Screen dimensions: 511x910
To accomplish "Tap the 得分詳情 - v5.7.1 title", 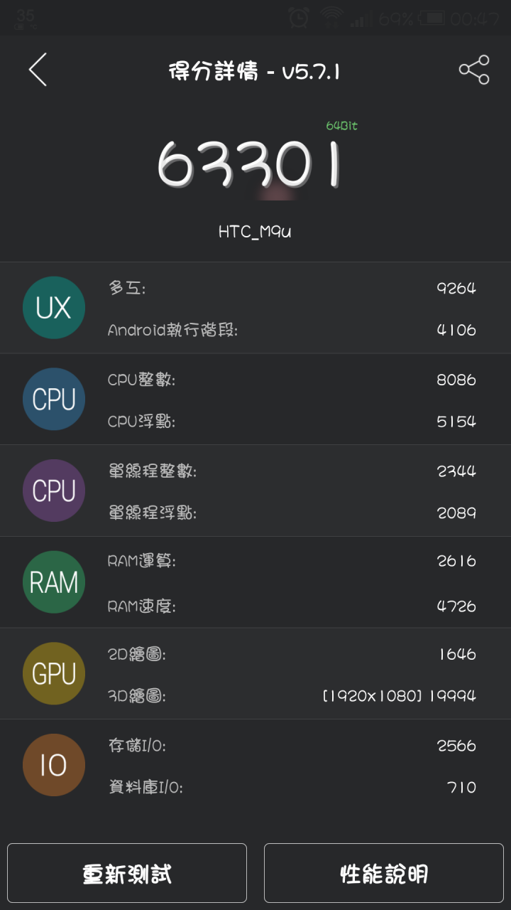I will point(255,72).
